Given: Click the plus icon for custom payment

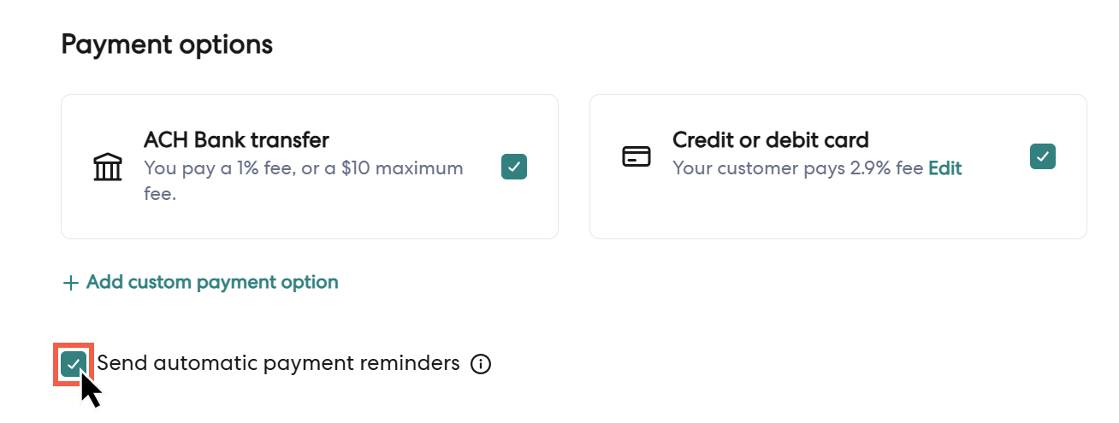Looking at the screenshot, I should 71,283.
